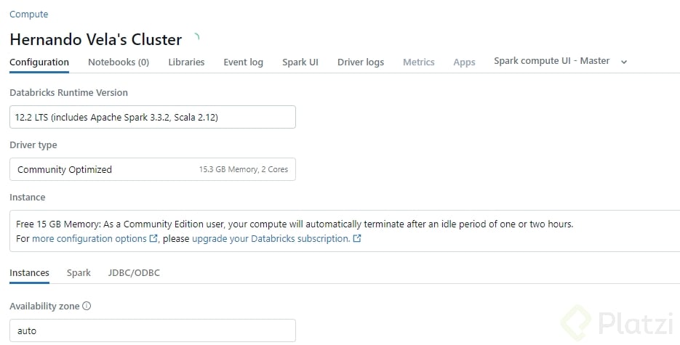680x345 pixels.
Task: Select the Apps tab
Action: tap(464, 62)
